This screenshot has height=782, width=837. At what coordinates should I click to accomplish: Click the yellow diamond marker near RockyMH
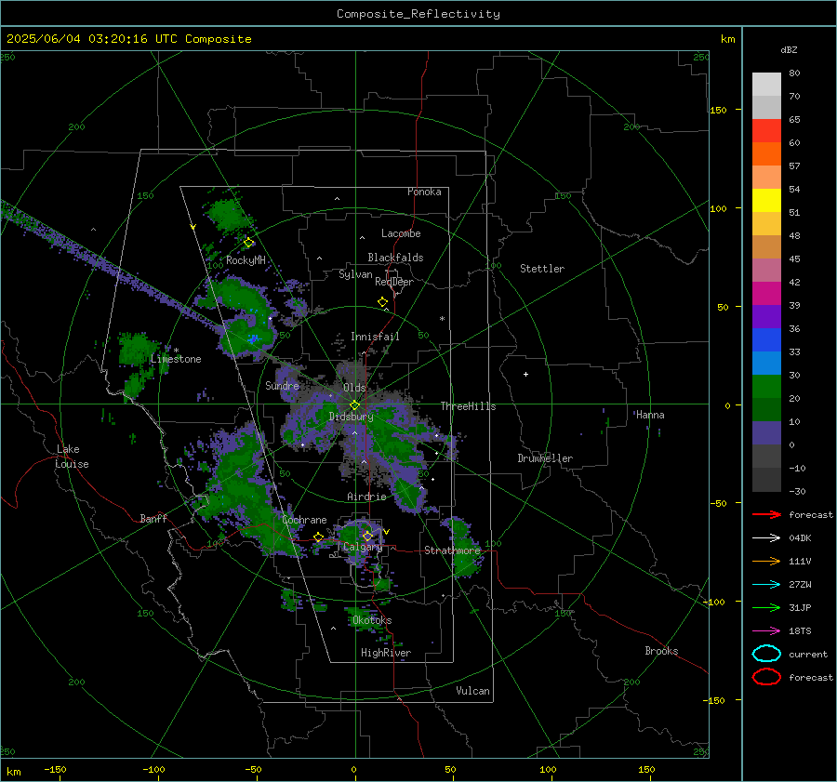tap(248, 243)
